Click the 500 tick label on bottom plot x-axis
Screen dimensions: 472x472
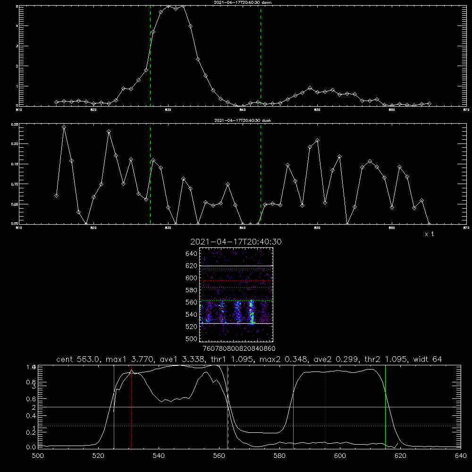pyautogui.click(x=38, y=455)
